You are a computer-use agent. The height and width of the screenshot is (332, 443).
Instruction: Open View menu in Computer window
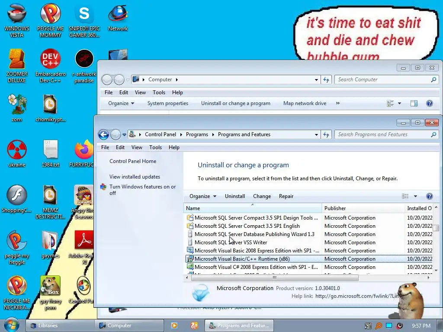coord(140,93)
